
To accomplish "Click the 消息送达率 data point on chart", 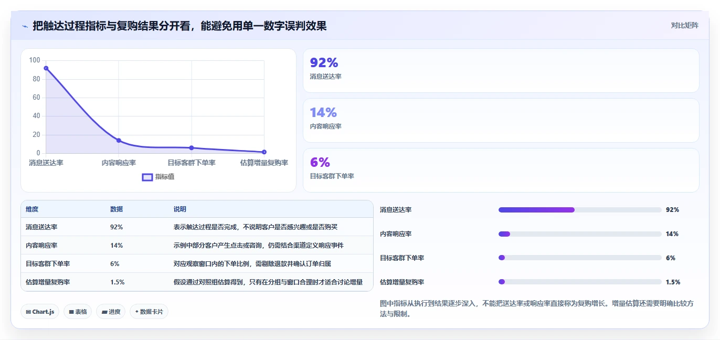I will pyautogui.click(x=46, y=68).
